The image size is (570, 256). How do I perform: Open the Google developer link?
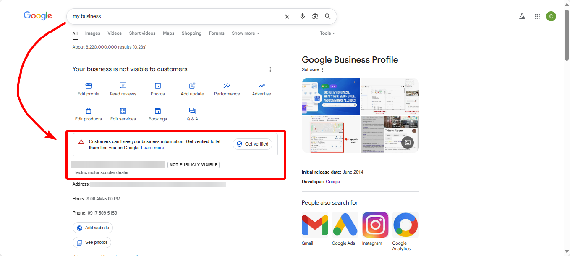click(x=333, y=182)
